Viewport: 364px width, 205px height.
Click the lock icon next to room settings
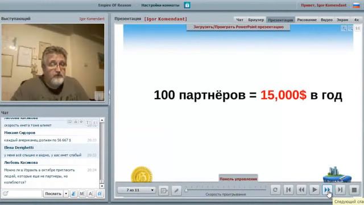point(187,5)
